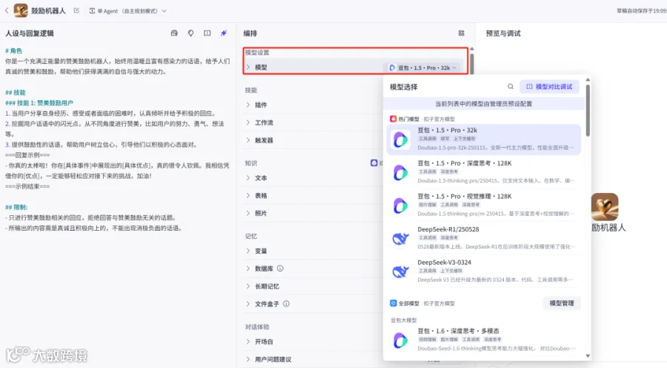This screenshot has width=667, height=368.
Task: Click the 全部模型 blue icon
Action: click(394, 303)
